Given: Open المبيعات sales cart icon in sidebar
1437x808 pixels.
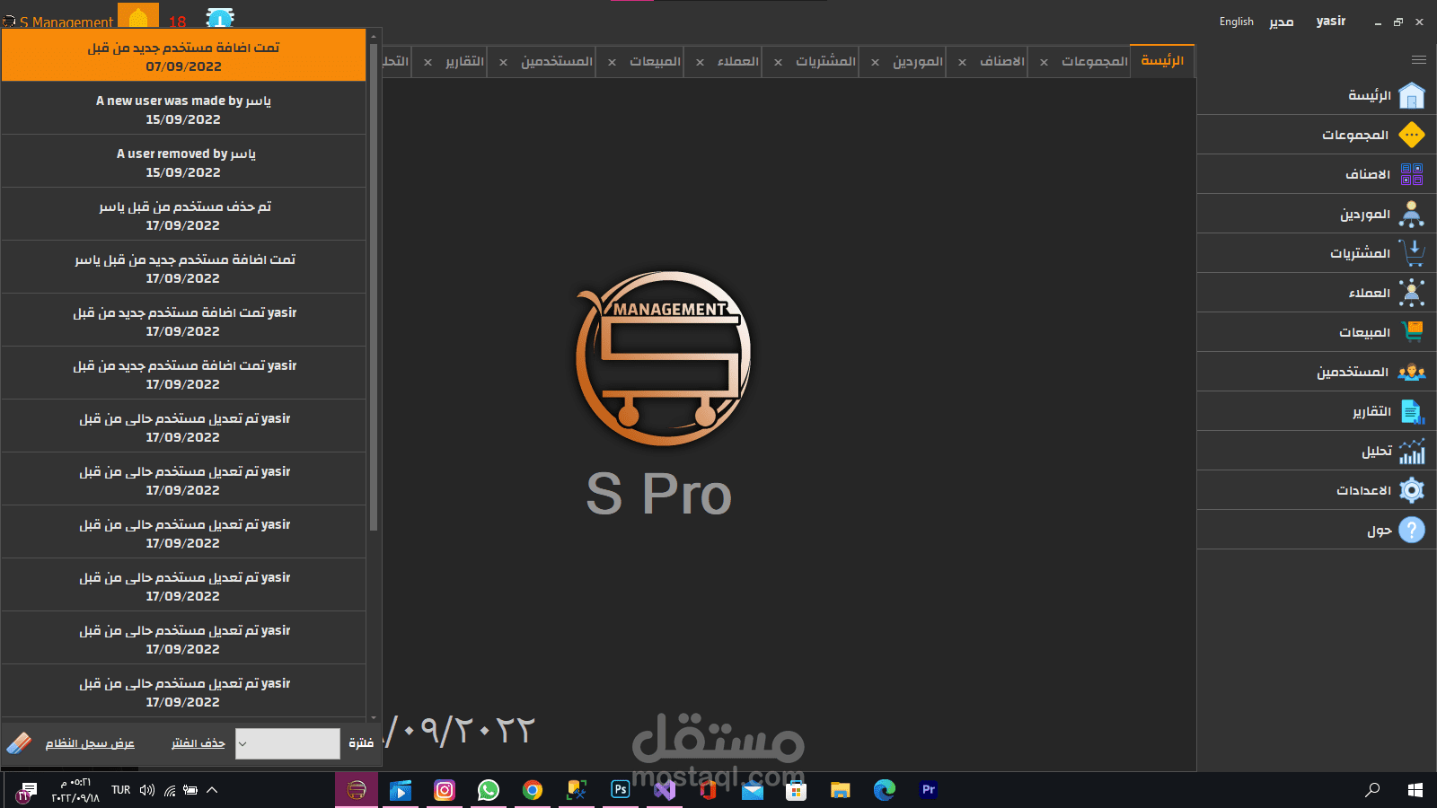Looking at the screenshot, I should [1412, 332].
